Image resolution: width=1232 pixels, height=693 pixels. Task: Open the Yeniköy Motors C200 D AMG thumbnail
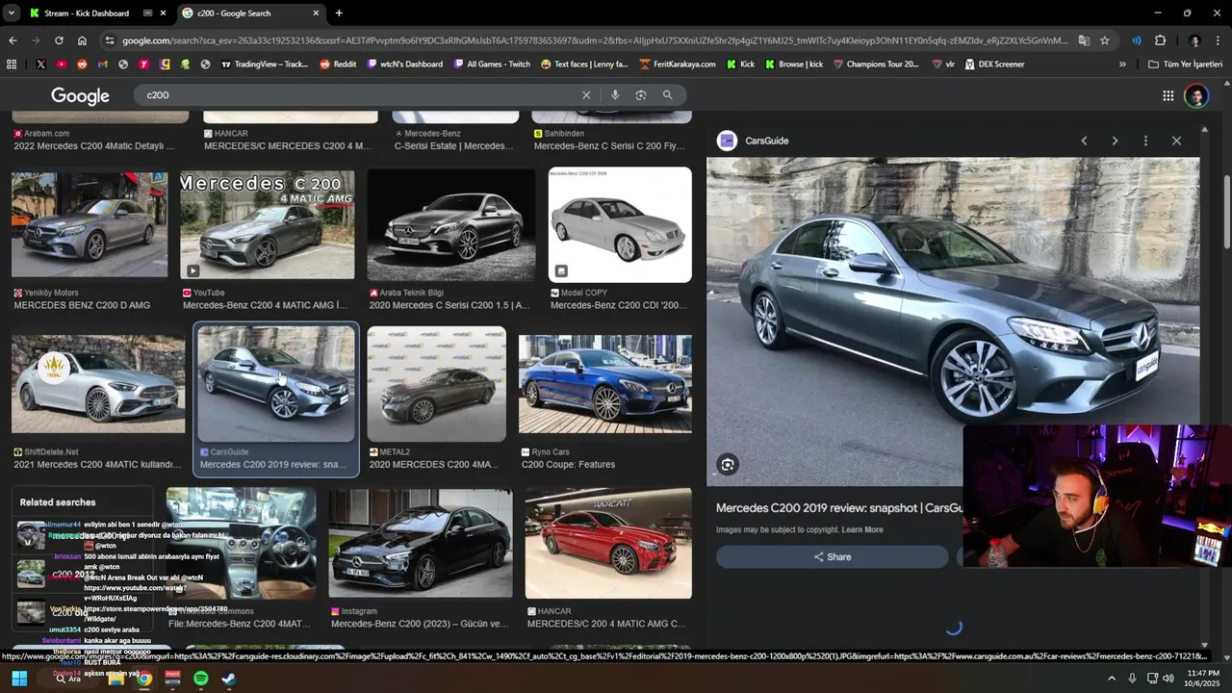(x=90, y=224)
